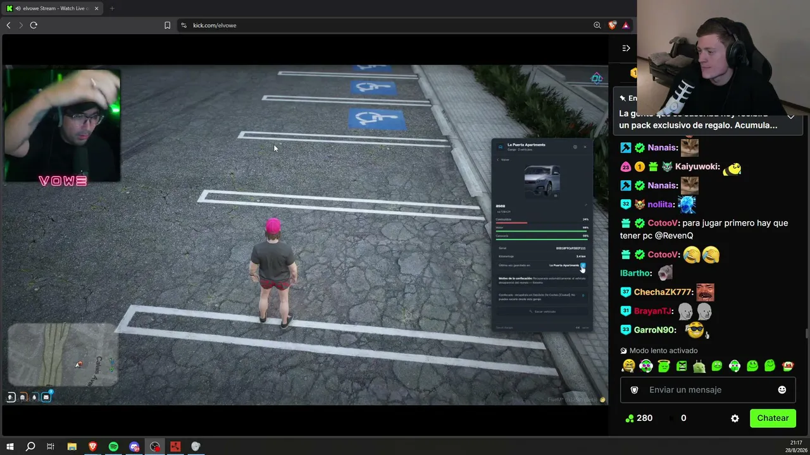Open the red app icon on the taskbar

pyautogui.click(x=175, y=447)
